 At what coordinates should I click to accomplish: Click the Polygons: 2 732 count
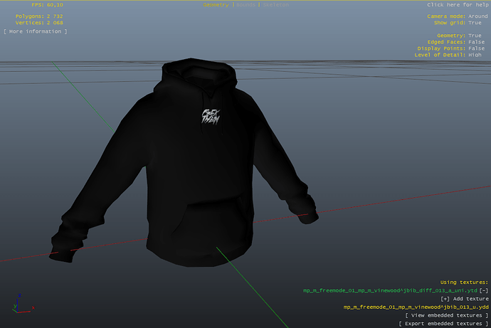39,16
